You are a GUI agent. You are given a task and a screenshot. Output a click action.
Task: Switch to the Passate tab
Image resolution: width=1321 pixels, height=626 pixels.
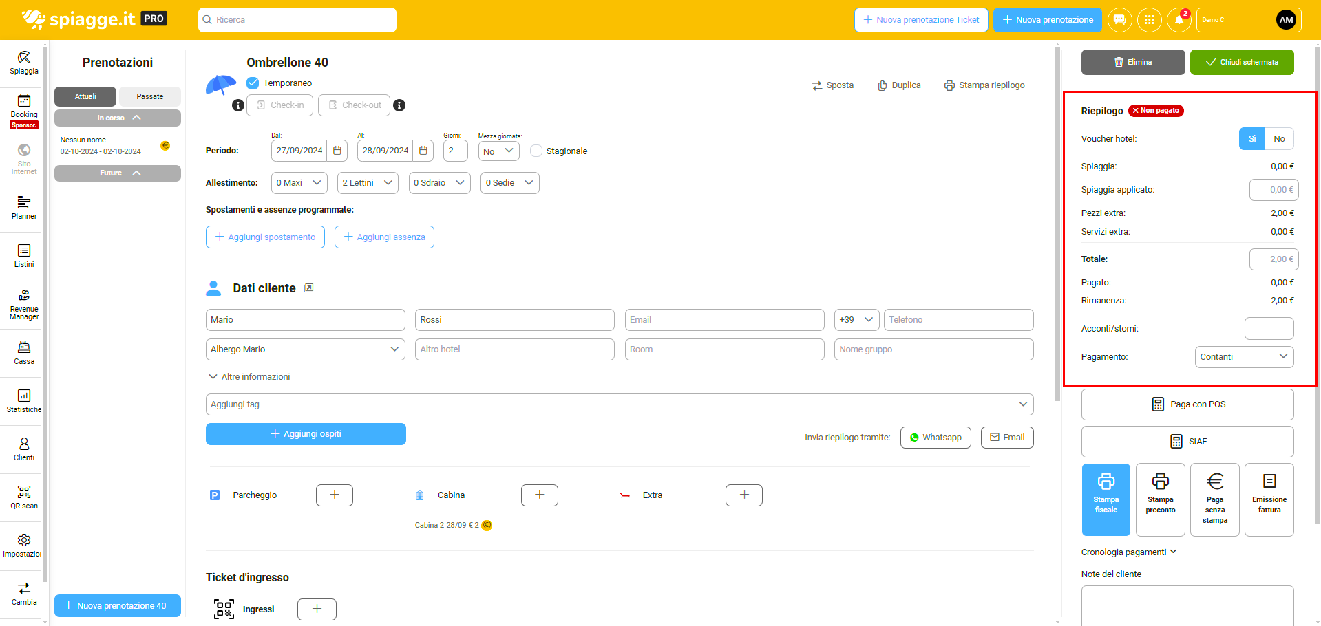click(149, 96)
